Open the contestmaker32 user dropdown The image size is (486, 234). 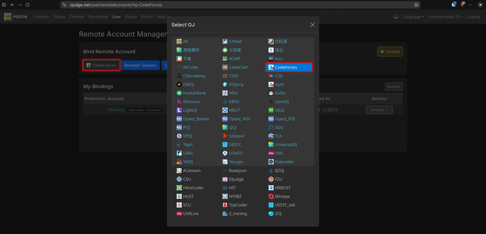(445, 17)
